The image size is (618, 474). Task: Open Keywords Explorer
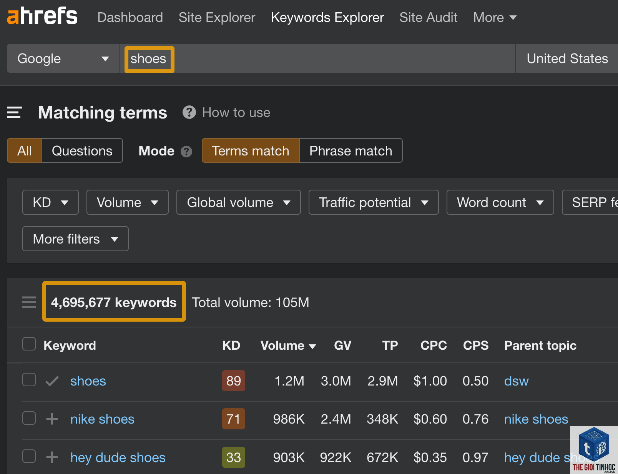[x=327, y=17]
